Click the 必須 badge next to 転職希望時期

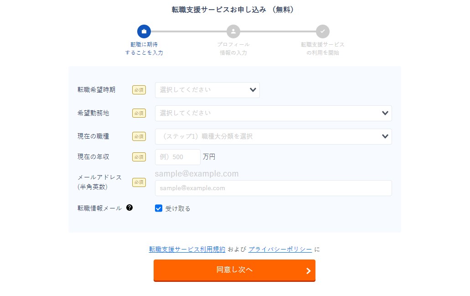click(139, 90)
